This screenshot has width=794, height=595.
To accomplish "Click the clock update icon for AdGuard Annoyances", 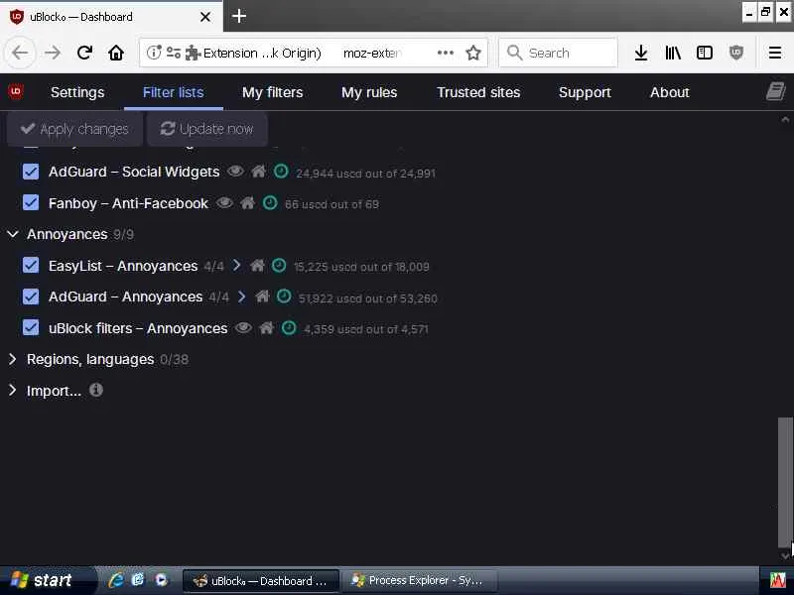I will coord(284,297).
